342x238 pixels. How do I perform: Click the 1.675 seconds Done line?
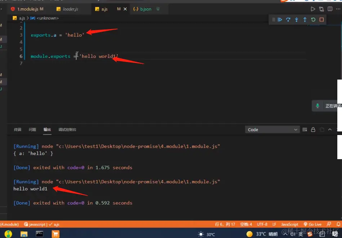pos(73,167)
